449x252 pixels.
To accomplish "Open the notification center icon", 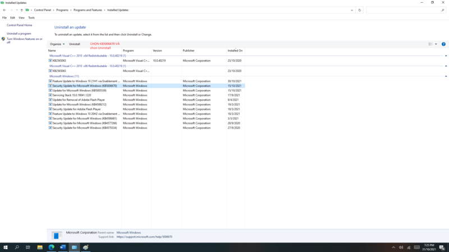I will click(442, 248).
